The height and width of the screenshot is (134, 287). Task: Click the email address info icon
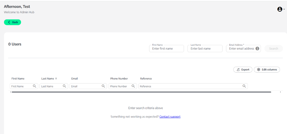(x=257, y=49)
